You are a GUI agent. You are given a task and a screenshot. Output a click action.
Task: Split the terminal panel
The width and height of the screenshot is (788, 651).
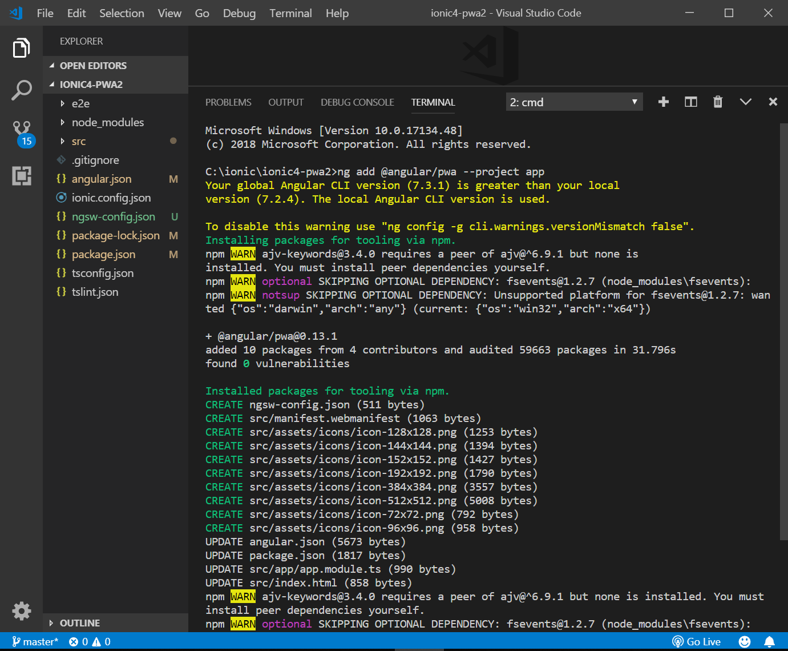coord(690,102)
